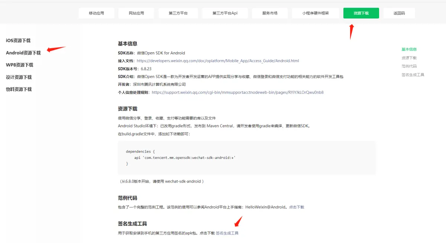Click 点击下载 sample code link
The image size is (446, 243).
pyautogui.click(x=297, y=207)
